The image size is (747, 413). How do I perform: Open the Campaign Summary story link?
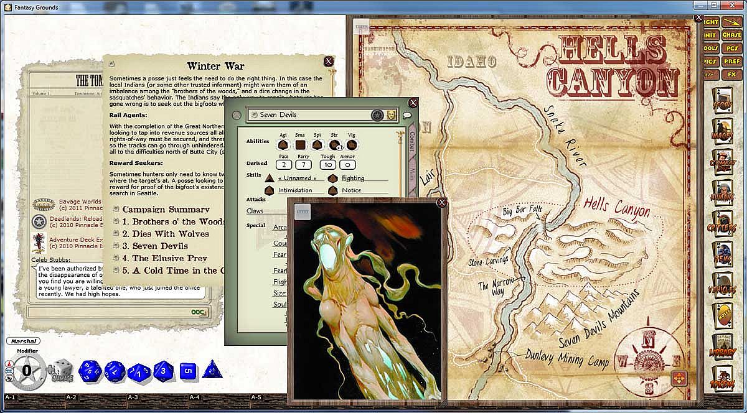(166, 210)
